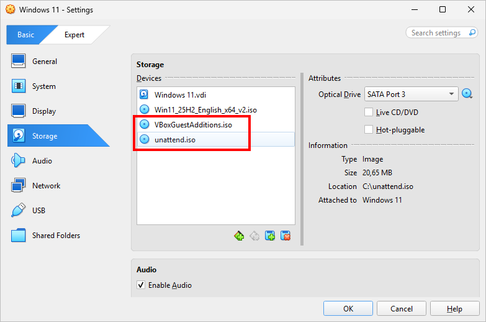Click the search magnifier icon in search box
The height and width of the screenshot is (322, 486).
tap(472, 32)
